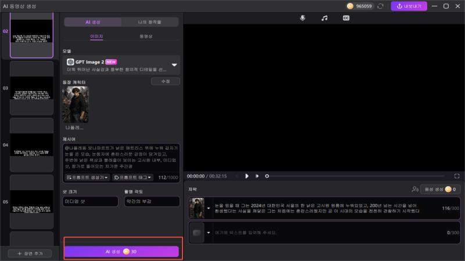Open the shot size dropdown showing medium shot
This screenshot has width=465, height=261.
coord(91,201)
